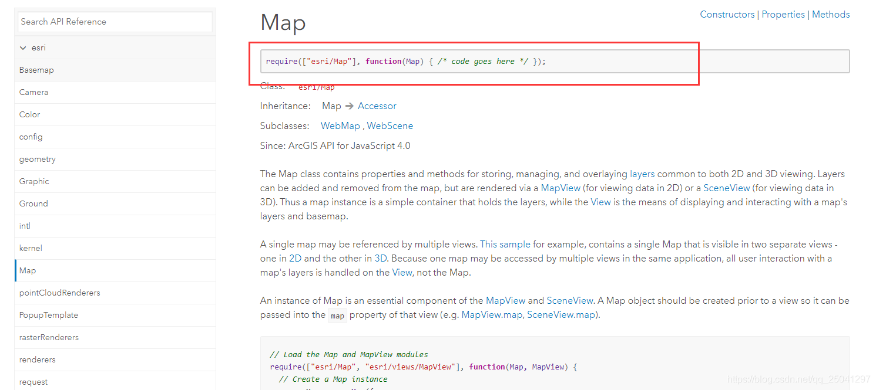Open Ground in the sidebar
The image size is (876, 390).
115,204
